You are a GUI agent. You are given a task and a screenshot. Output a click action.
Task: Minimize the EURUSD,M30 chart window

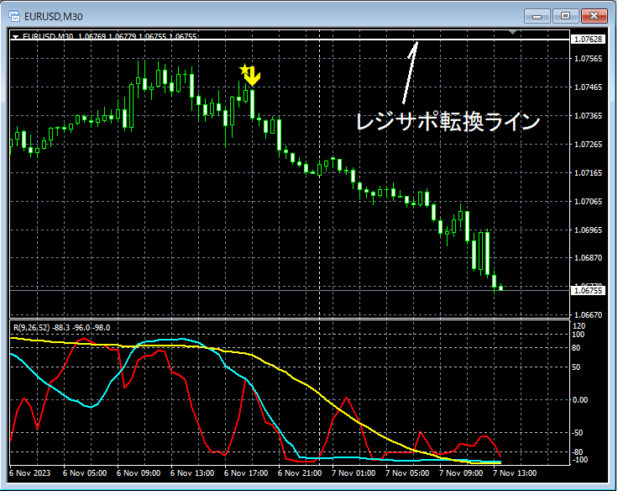537,16
